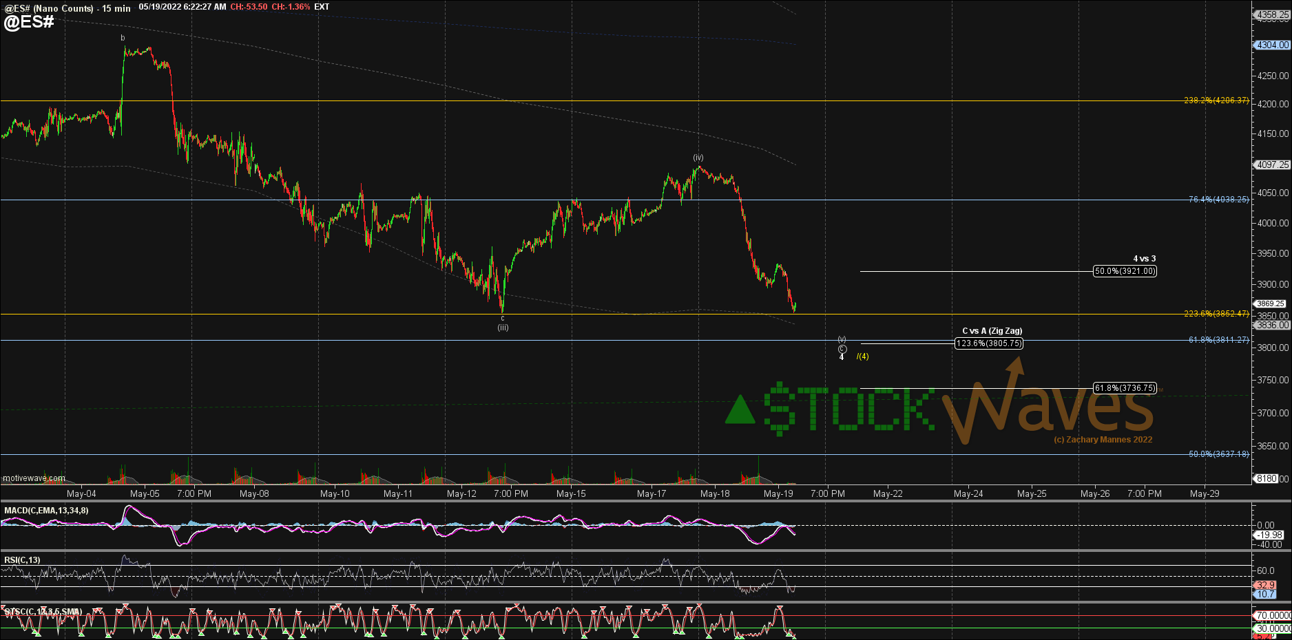
Task: Click the CH:-53.50 change value
Action: (x=249, y=7)
